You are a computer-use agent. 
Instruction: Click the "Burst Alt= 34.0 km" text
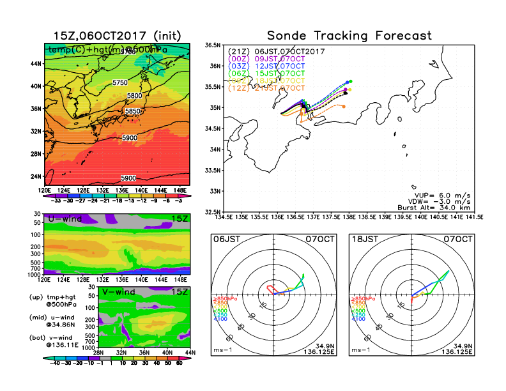point(434,208)
